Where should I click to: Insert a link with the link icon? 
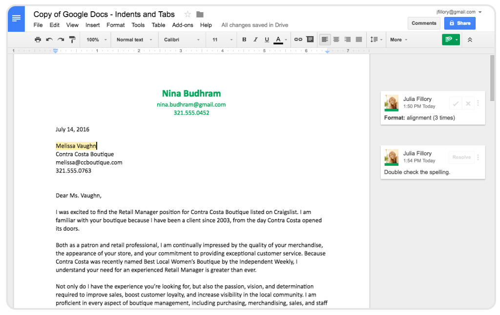[x=297, y=39]
